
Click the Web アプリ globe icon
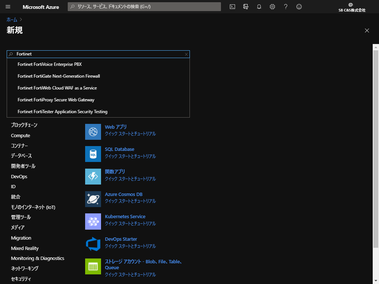(x=93, y=132)
